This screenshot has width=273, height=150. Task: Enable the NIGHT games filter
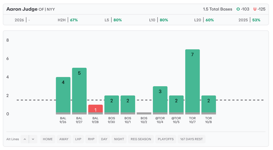pyautogui.click(x=119, y=139)
